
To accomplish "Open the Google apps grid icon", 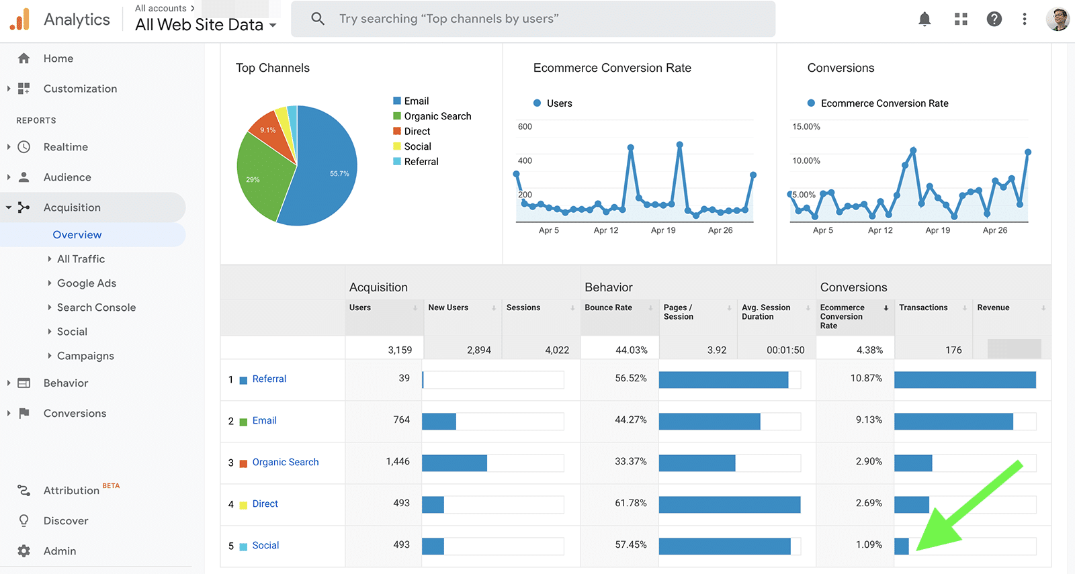I will (x=961, y=19).
